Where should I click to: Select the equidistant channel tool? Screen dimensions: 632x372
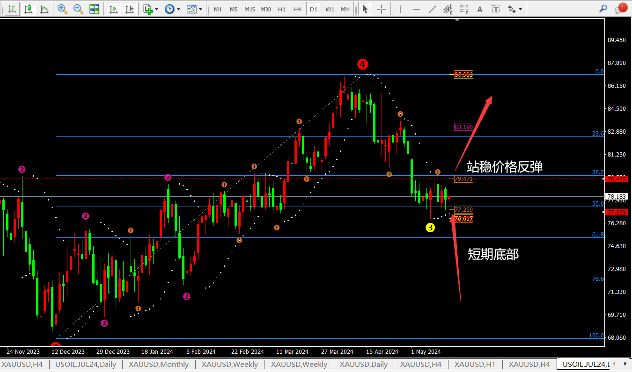448,9
